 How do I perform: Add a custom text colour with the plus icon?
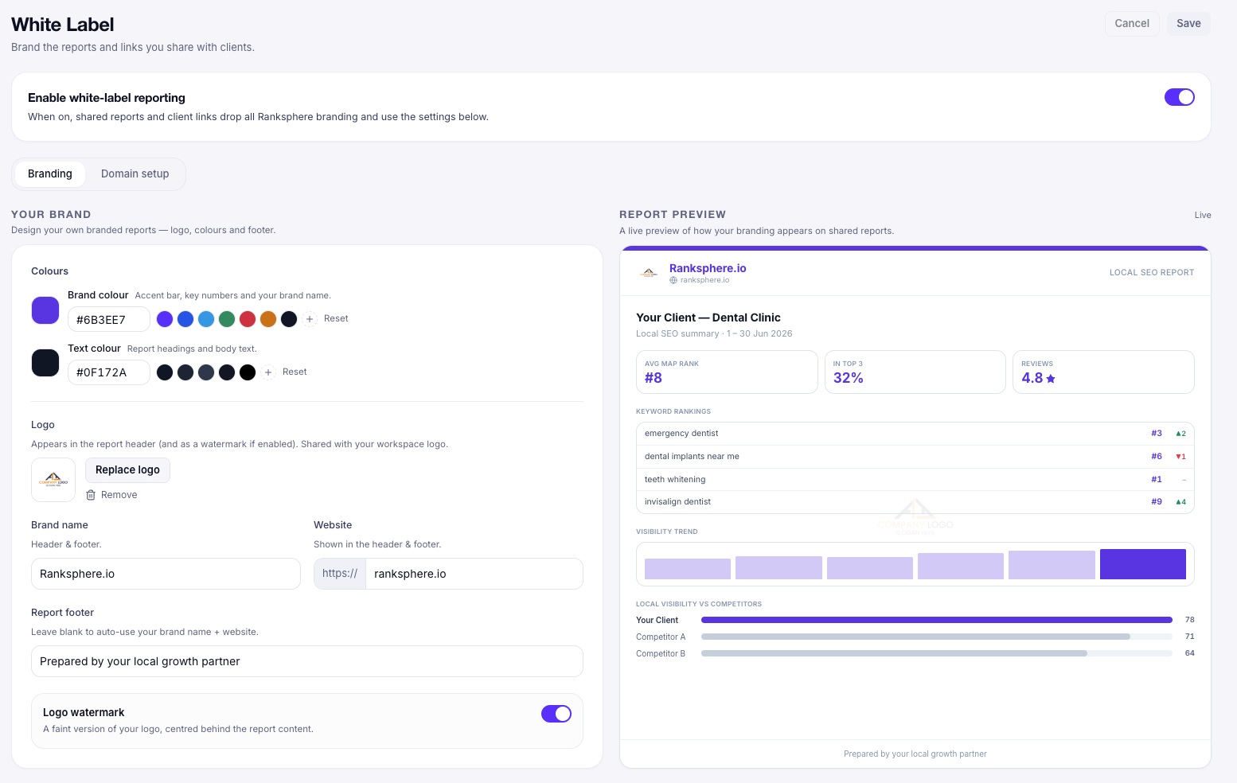coord(268,372)
